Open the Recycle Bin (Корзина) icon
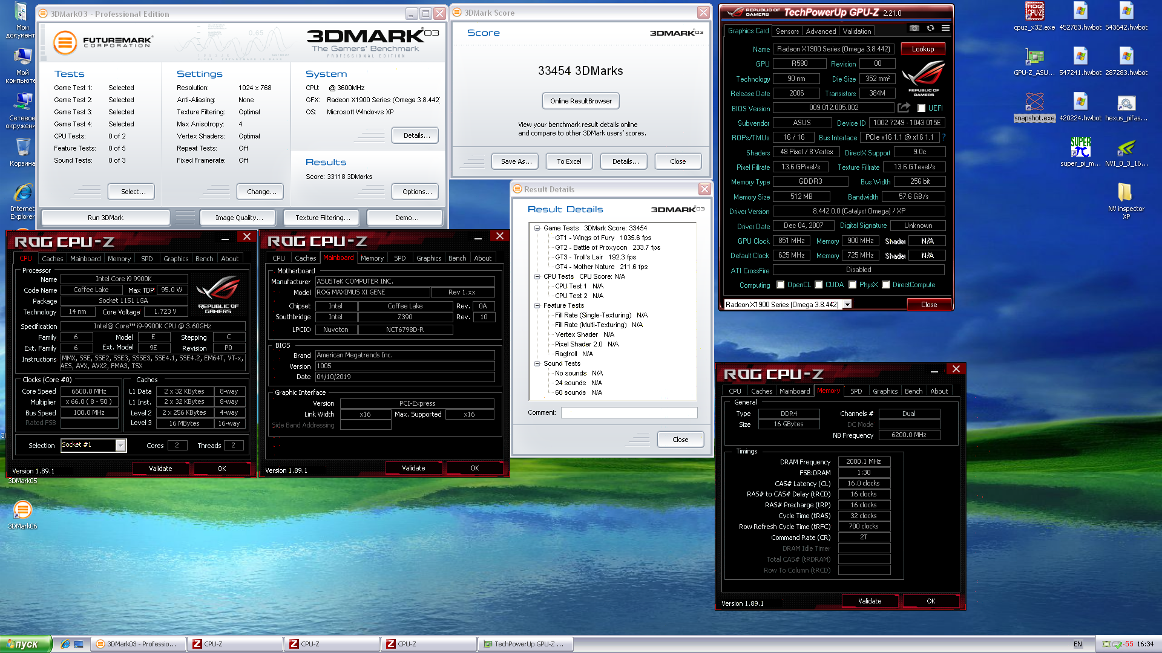The image size is (1162, 653). pyautogui.click(x=22, y=152)
